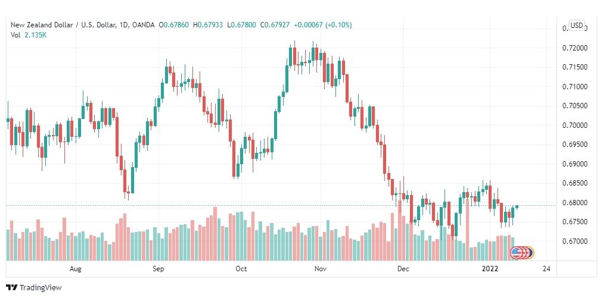Click the 0.70000 price axis label
This screenshot has width=603, height=298.
tap(574, 125)
